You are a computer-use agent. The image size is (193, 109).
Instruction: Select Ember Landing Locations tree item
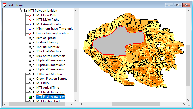pyautogui.click(x=53, y=33)
